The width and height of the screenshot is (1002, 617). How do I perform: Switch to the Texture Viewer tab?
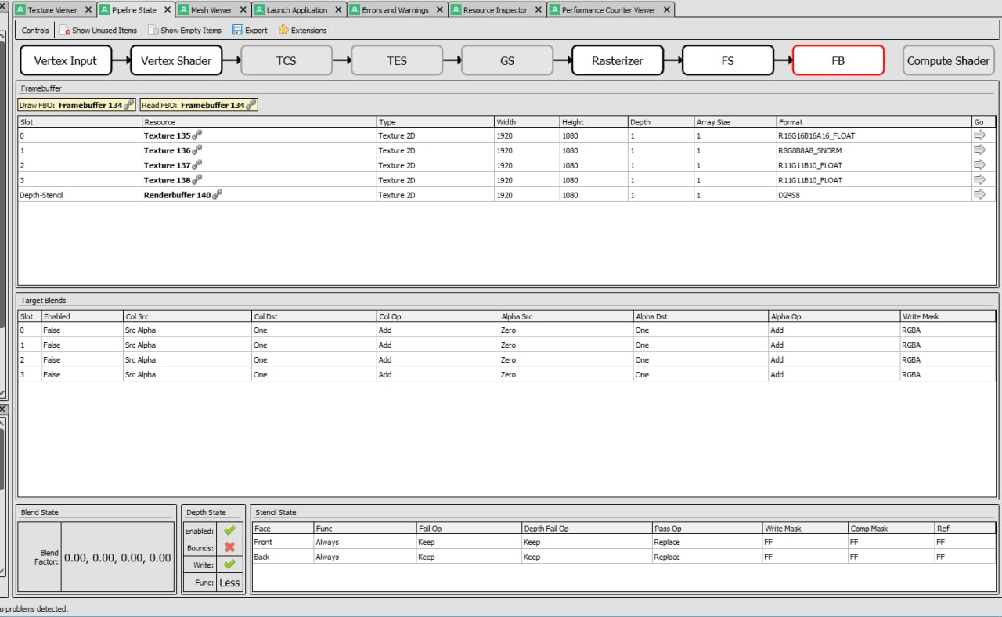pos(52,10)
